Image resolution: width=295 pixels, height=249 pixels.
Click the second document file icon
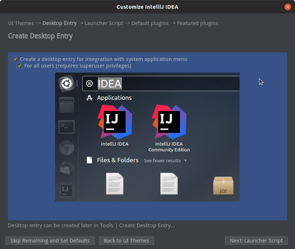[169, 184]
